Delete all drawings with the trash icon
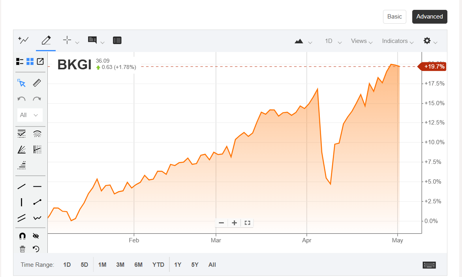This screenshot has height=277, width=462. click(22, 249)
